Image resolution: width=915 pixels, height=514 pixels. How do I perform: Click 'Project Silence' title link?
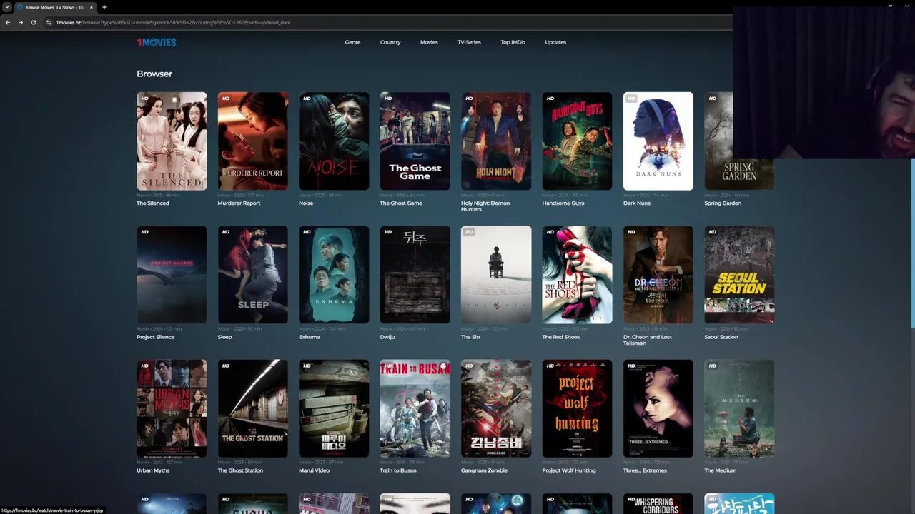pyautogui.click(x=156, y=337)
